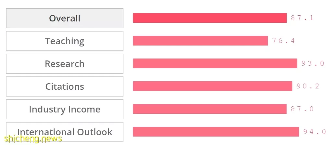333x145 pixels.
Task: Click the Industry Income score bar
Action: click(x=210, y=109)
